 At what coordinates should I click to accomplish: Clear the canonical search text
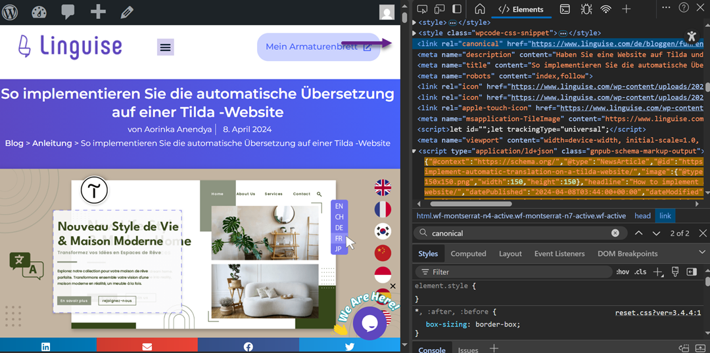coord(615,233)
